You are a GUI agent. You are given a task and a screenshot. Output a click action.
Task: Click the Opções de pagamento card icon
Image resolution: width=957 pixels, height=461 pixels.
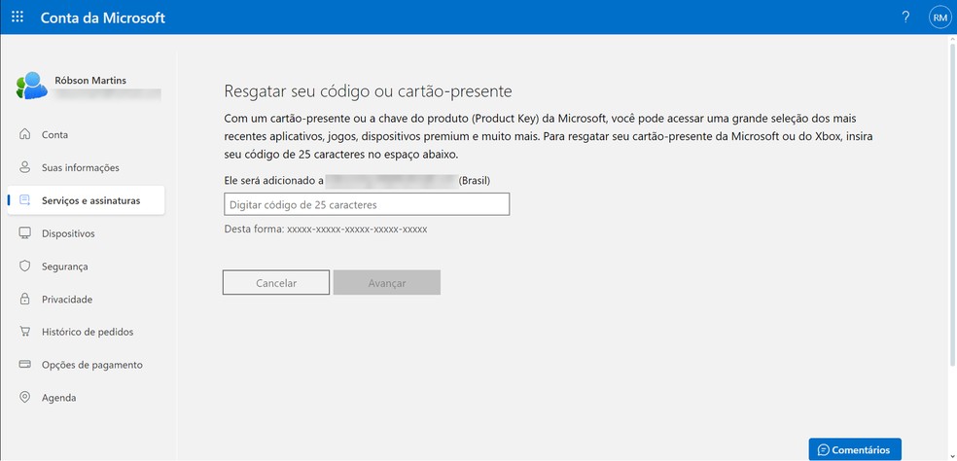[x=25, y=365]
